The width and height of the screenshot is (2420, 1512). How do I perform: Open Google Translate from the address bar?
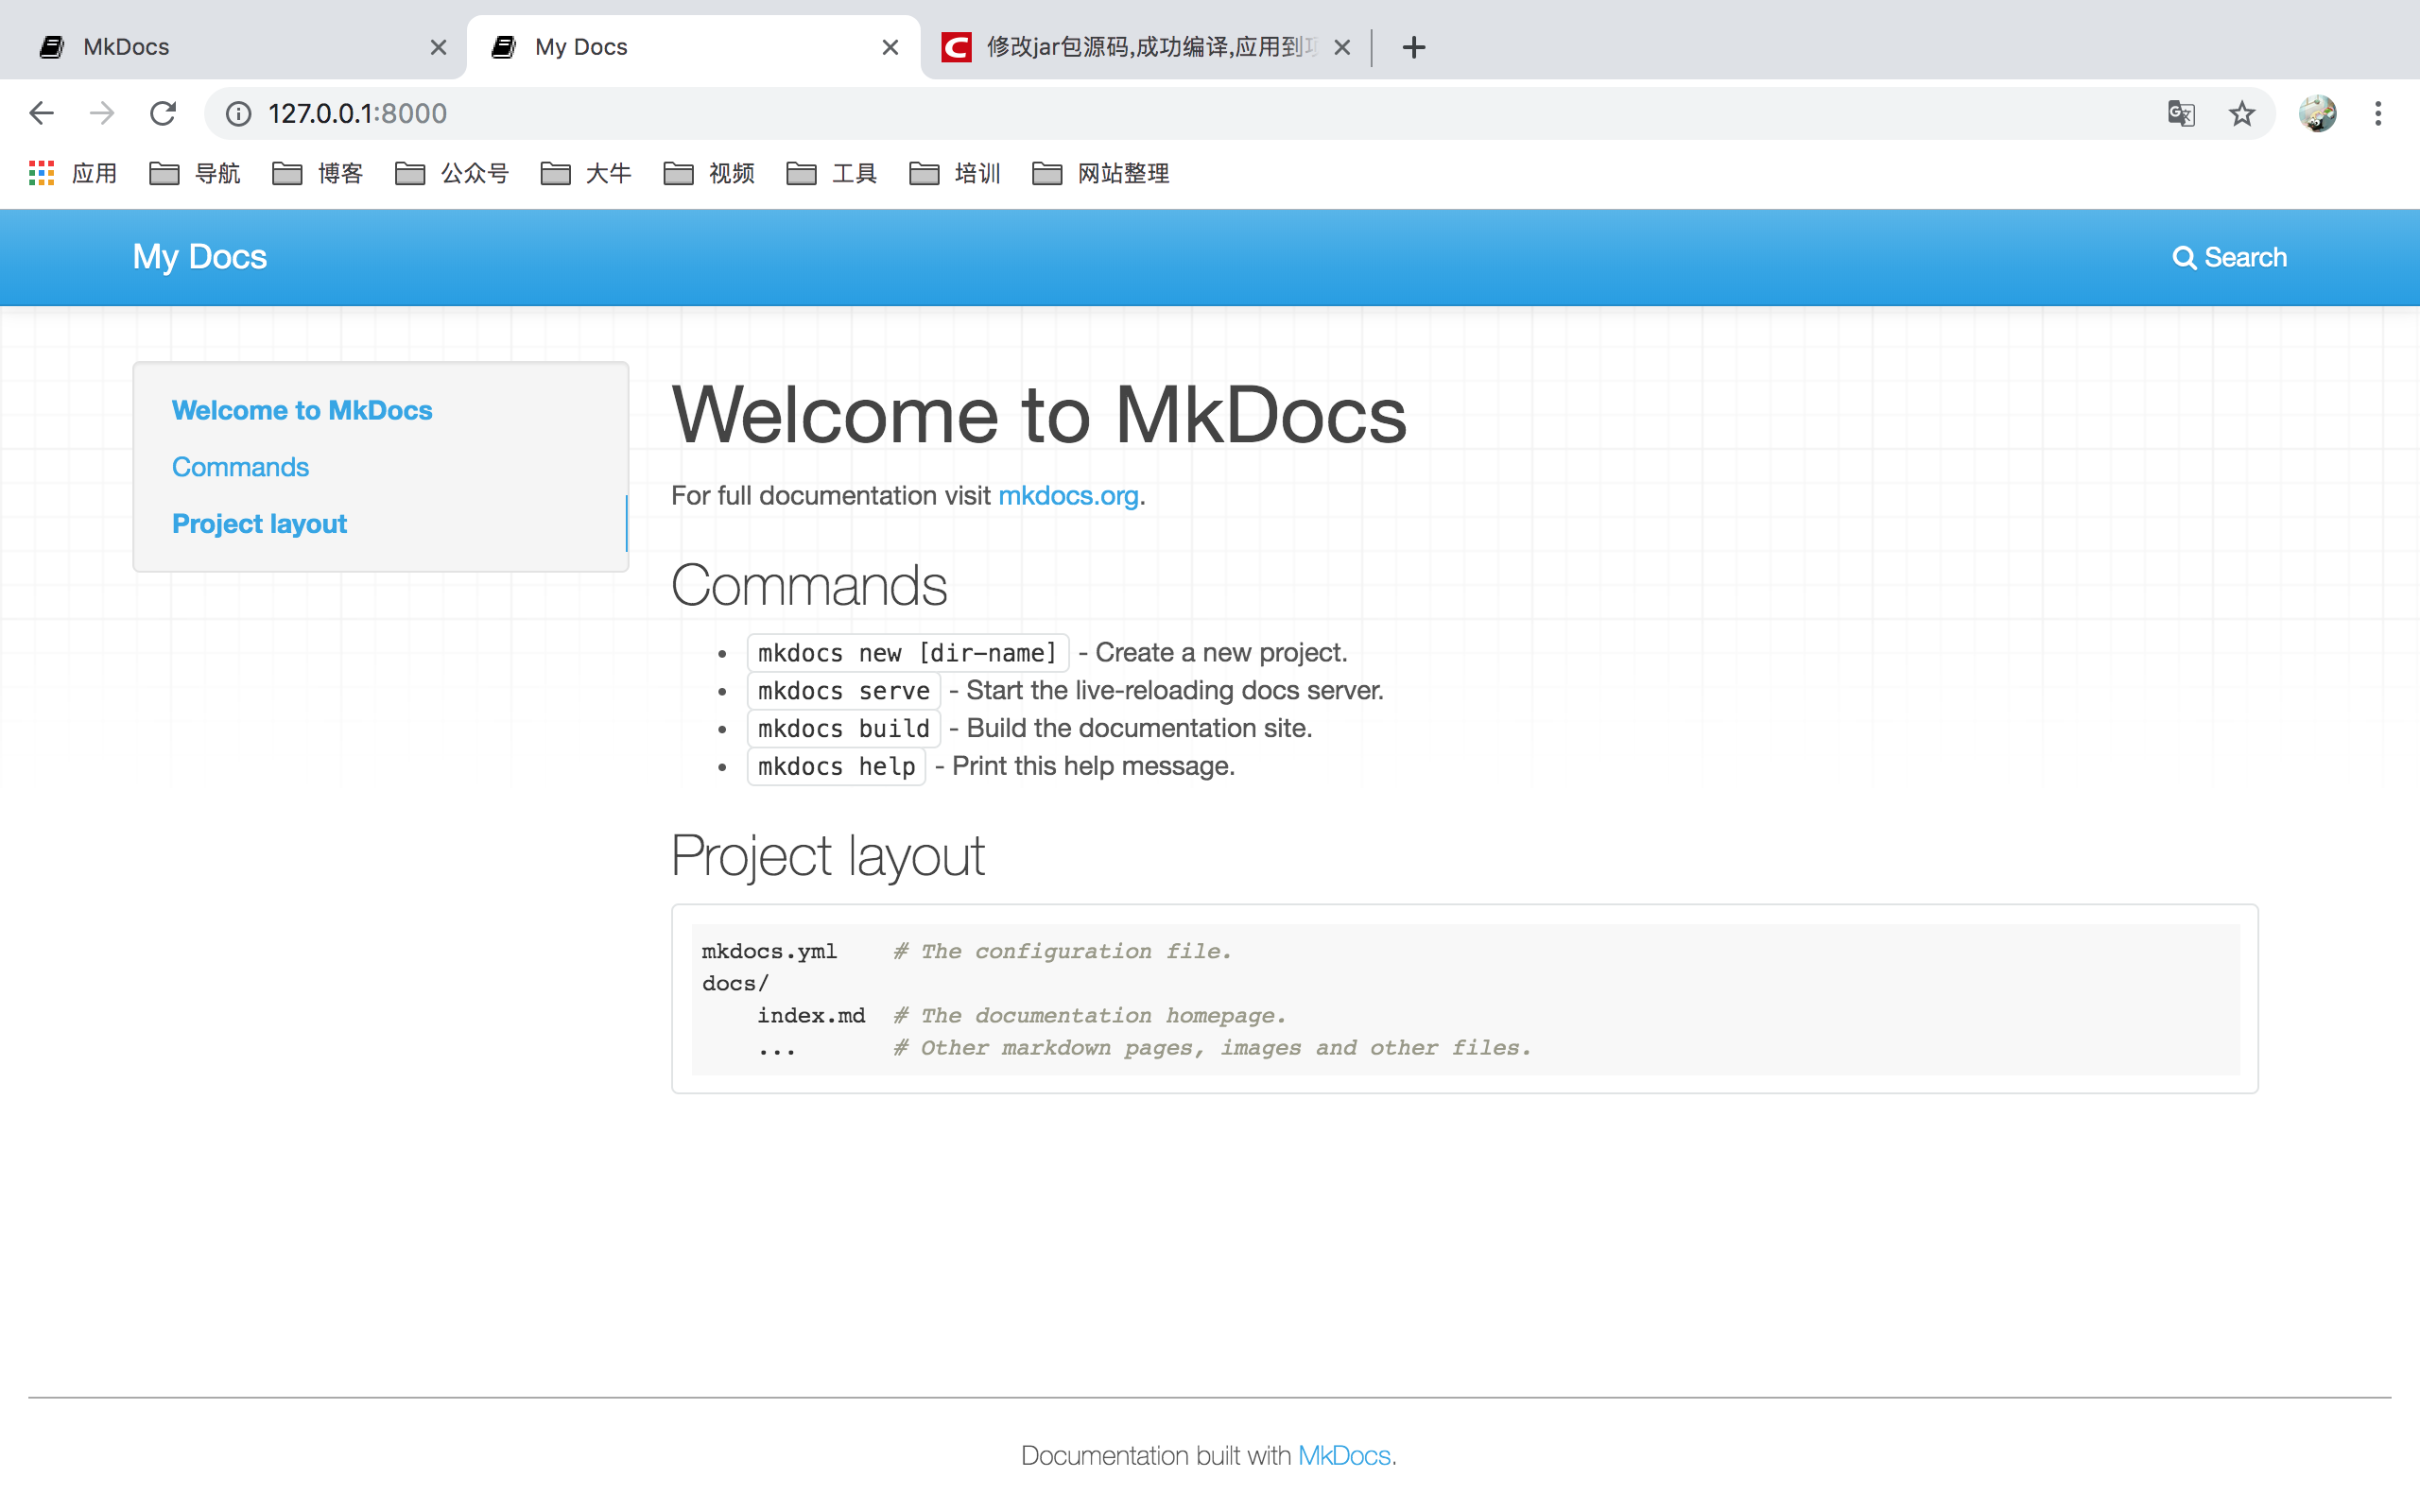point(2181,113)
